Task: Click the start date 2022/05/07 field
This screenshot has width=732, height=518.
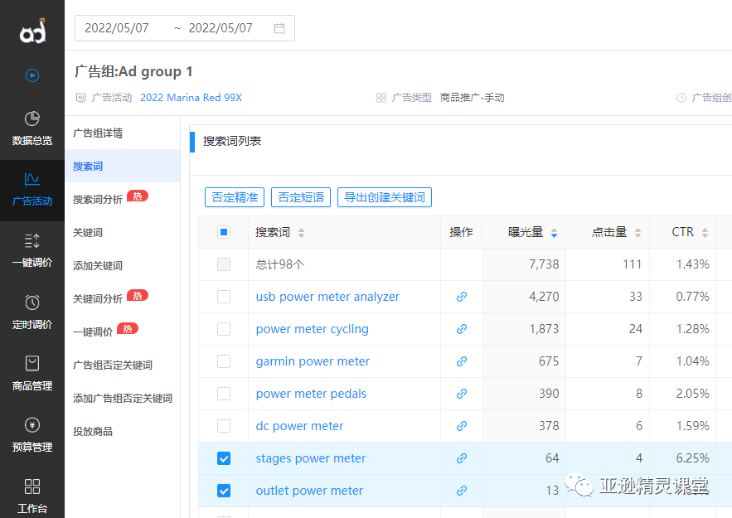Action: 117,28
